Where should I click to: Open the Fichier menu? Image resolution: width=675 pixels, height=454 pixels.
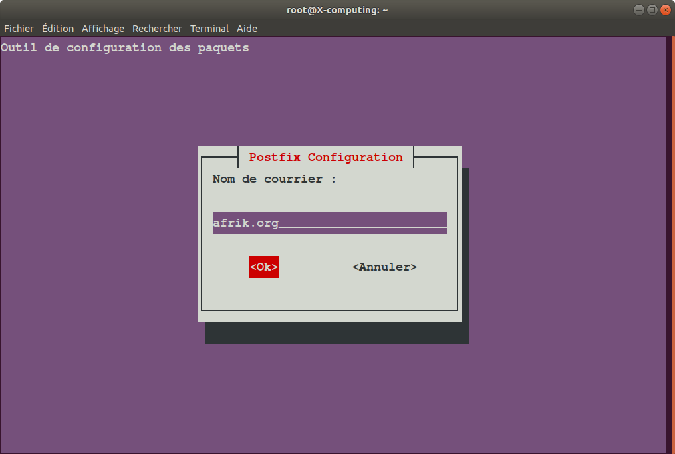pyautogui.click(x=19, y=29)
